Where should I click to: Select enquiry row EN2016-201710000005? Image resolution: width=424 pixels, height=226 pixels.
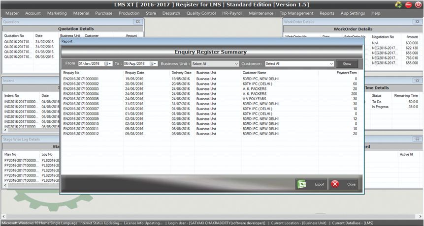point(211,99)
